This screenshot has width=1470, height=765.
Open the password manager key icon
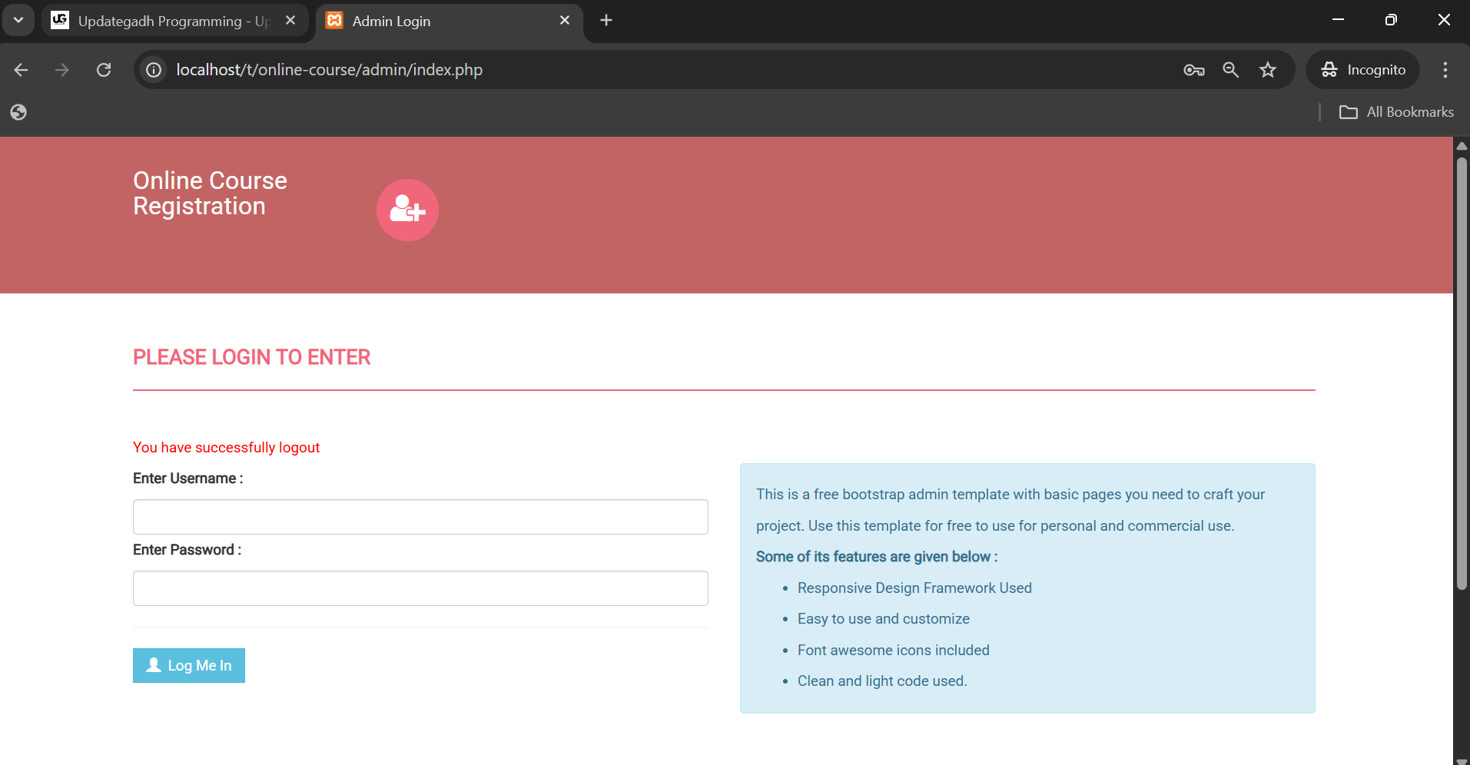[x=1193, y=70]
